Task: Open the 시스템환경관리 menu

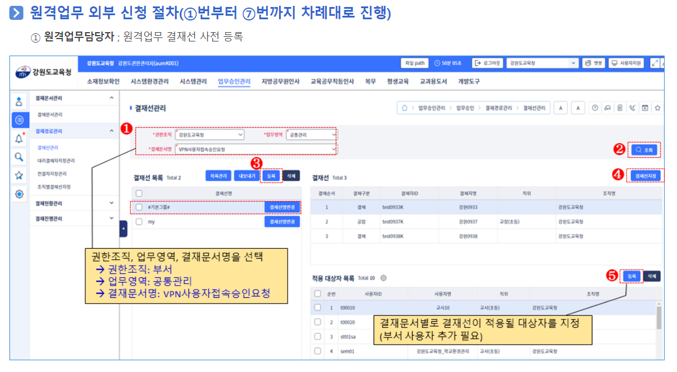Action: click(150, 81)
